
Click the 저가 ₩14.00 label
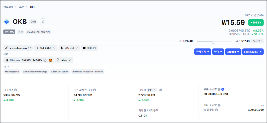click(186, 41)
